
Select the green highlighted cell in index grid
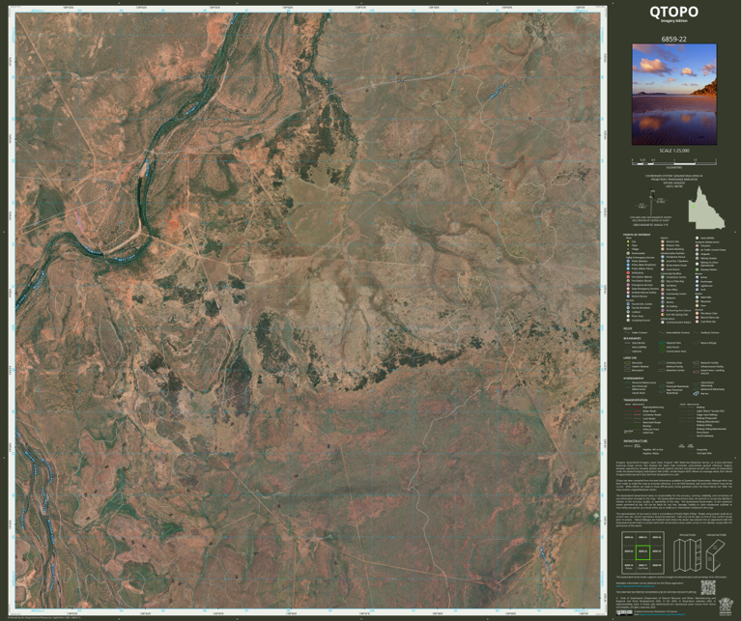(643, 552)
